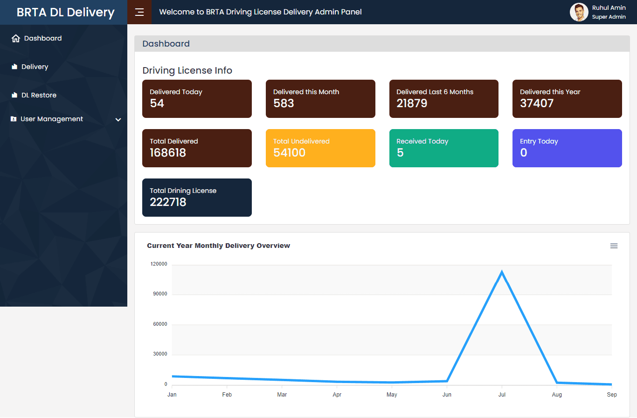Select the green Received Today card

pos(444,148)
